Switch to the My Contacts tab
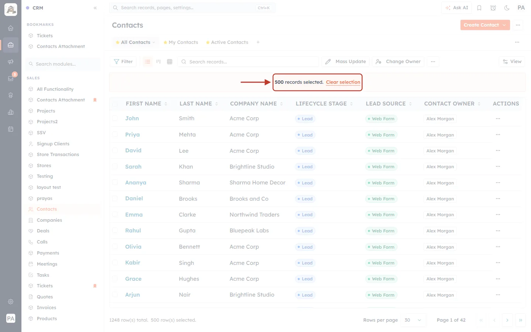The width and height of the screenshot is (531, 332). (x=181, y=42)
